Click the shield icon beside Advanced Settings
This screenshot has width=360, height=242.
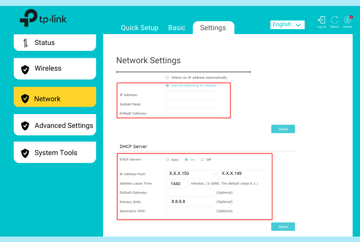[25, 126]
